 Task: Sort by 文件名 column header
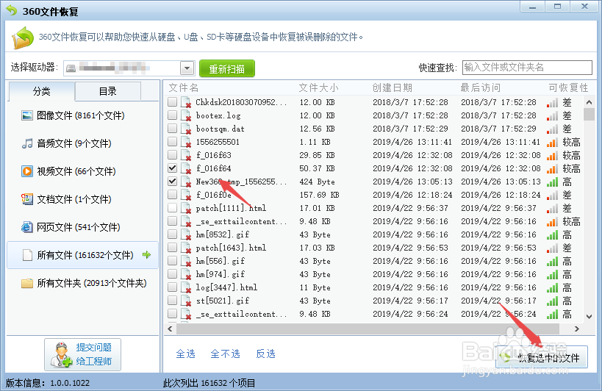[x=184, y=88]
